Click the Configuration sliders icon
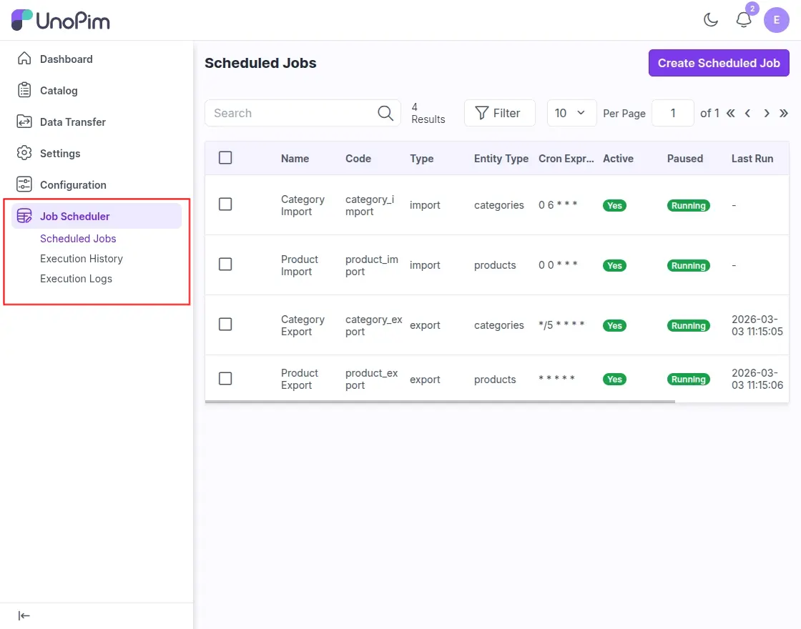 point(24,184)
